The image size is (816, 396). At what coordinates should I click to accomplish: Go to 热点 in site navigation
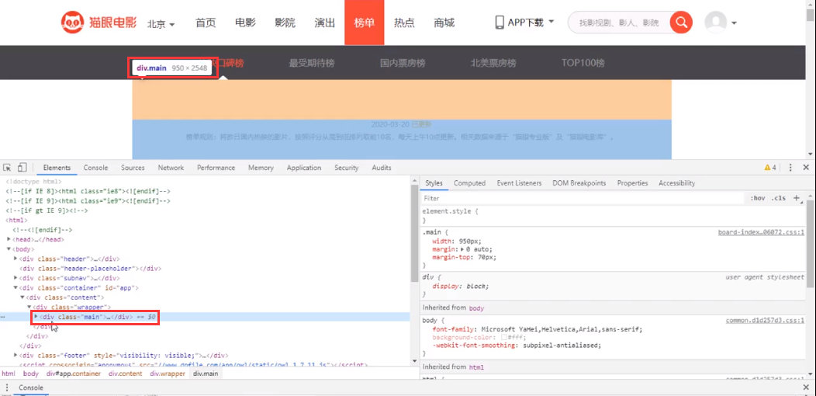pyautogui.click(x=404, y=23)
